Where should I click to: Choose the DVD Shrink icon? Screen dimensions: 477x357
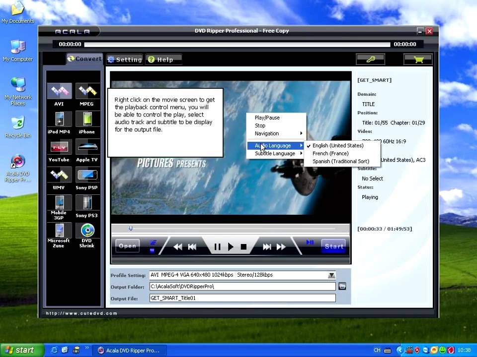[x=87, y=231]
